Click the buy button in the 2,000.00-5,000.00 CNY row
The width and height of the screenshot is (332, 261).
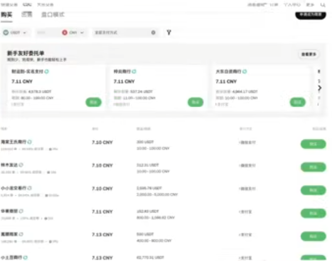(x=313, y=190)
